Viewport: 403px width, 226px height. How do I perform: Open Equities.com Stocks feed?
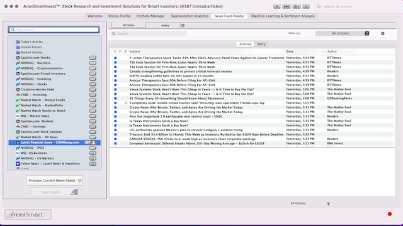(x=35, y=58)
